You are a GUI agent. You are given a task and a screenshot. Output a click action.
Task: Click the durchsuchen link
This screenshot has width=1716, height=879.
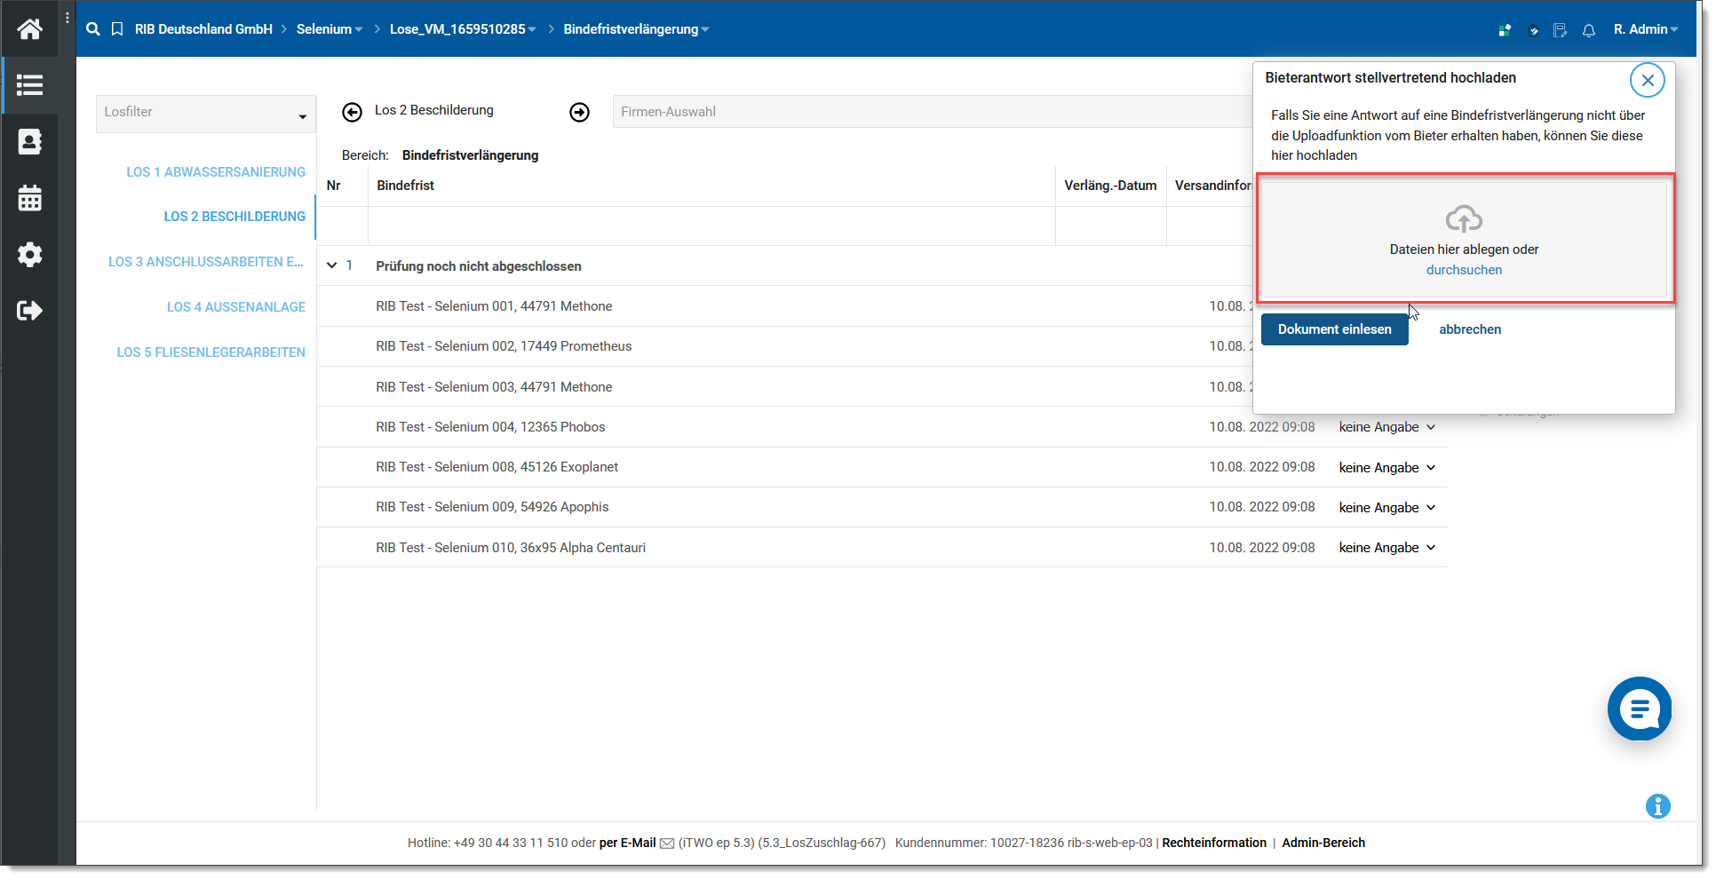click(x=1464, y=270)
